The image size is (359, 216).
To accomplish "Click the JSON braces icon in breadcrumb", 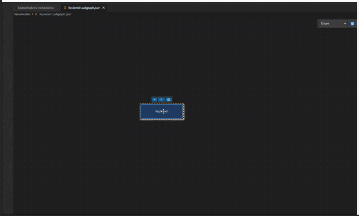I will point(36,14).
